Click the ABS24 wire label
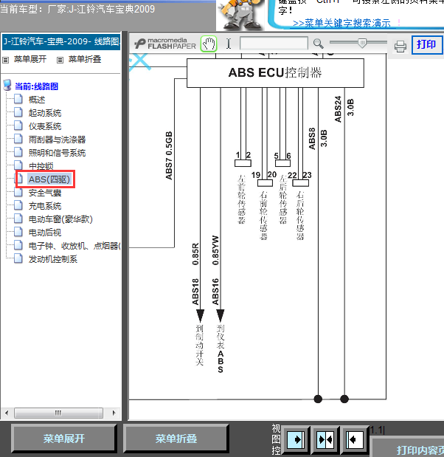Viewport: 444px width, 457px height. (338, 109)
